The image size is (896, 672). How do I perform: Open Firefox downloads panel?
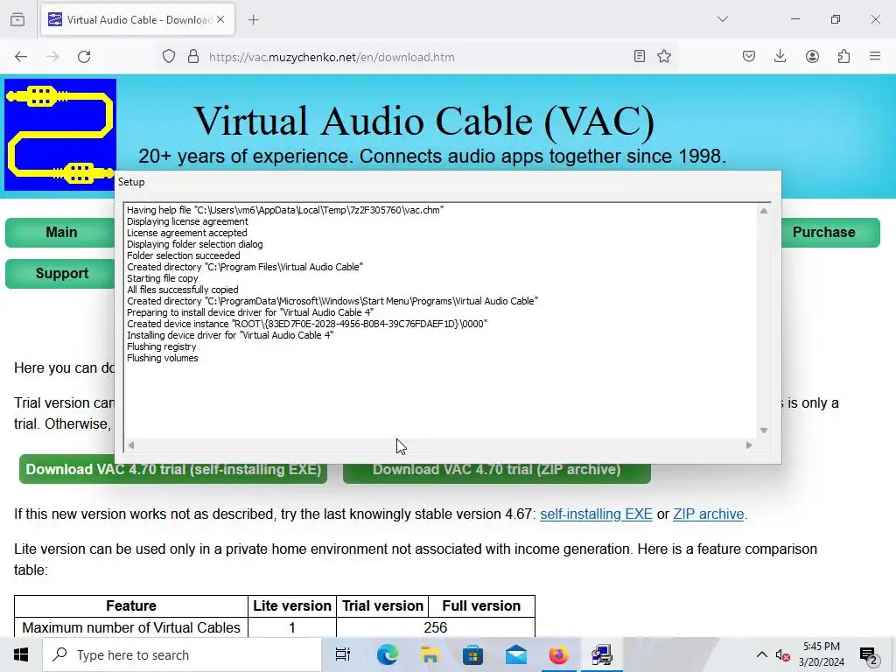(780, 56)
